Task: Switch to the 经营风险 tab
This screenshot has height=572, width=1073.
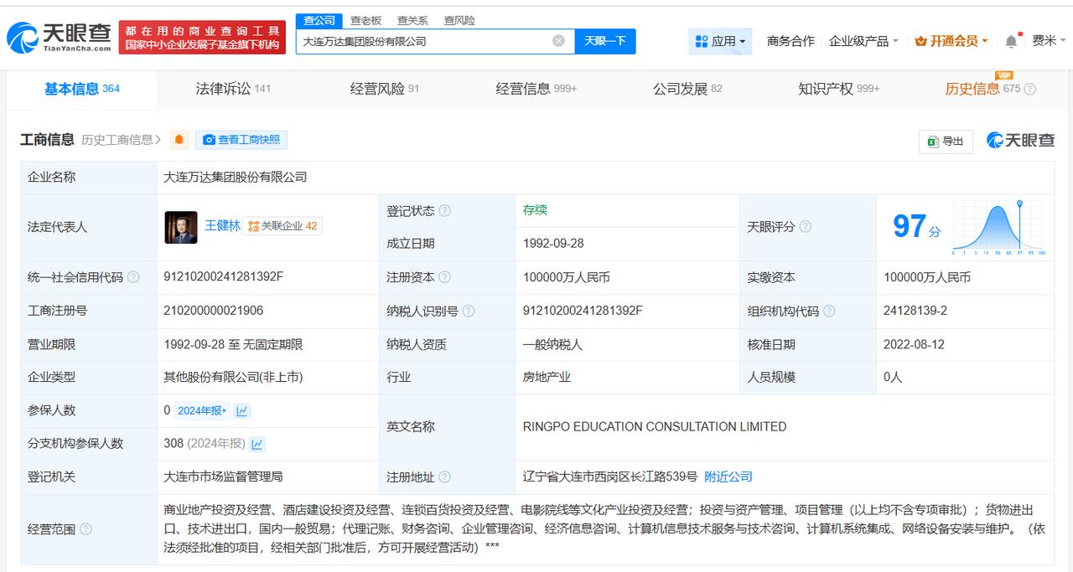Action: tap(385, 89)
